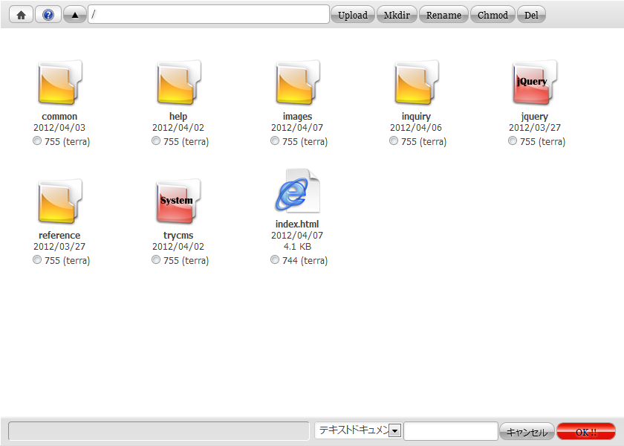This screenshot has width=624, height=446.
Task: Open the inquiry folder icon
Action: tap(416, 83)
